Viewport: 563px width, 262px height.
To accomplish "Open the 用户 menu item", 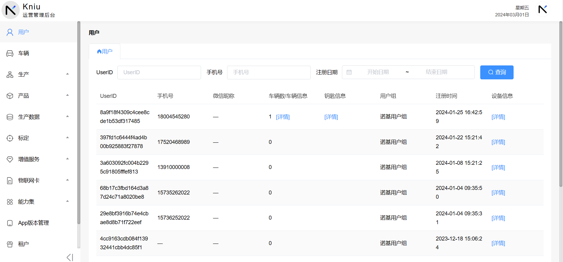I will coord(39,32).
